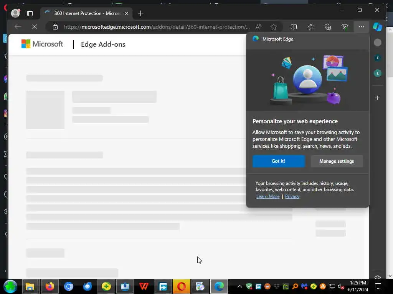Open Copilot sidebar icon

pos(378,27)
